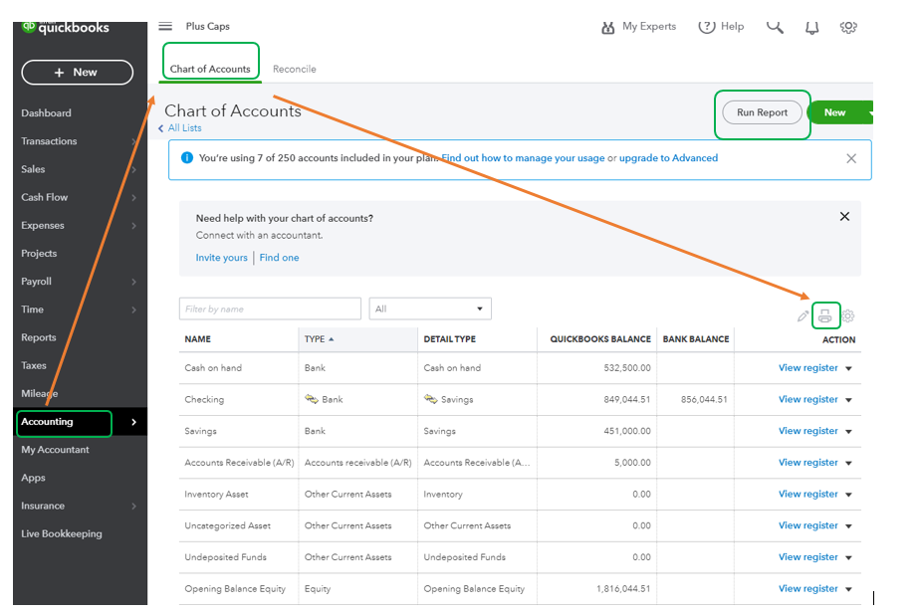
Task: Click the Run Report button
Action: [762, 112]
